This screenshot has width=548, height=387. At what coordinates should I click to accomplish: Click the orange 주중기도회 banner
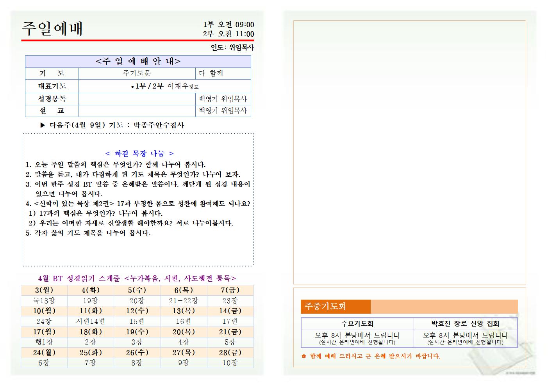click(335, 307)
